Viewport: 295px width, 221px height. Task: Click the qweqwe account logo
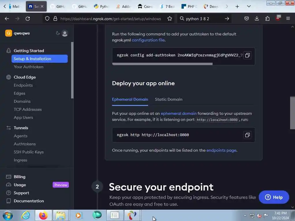(x=8, y=33)
